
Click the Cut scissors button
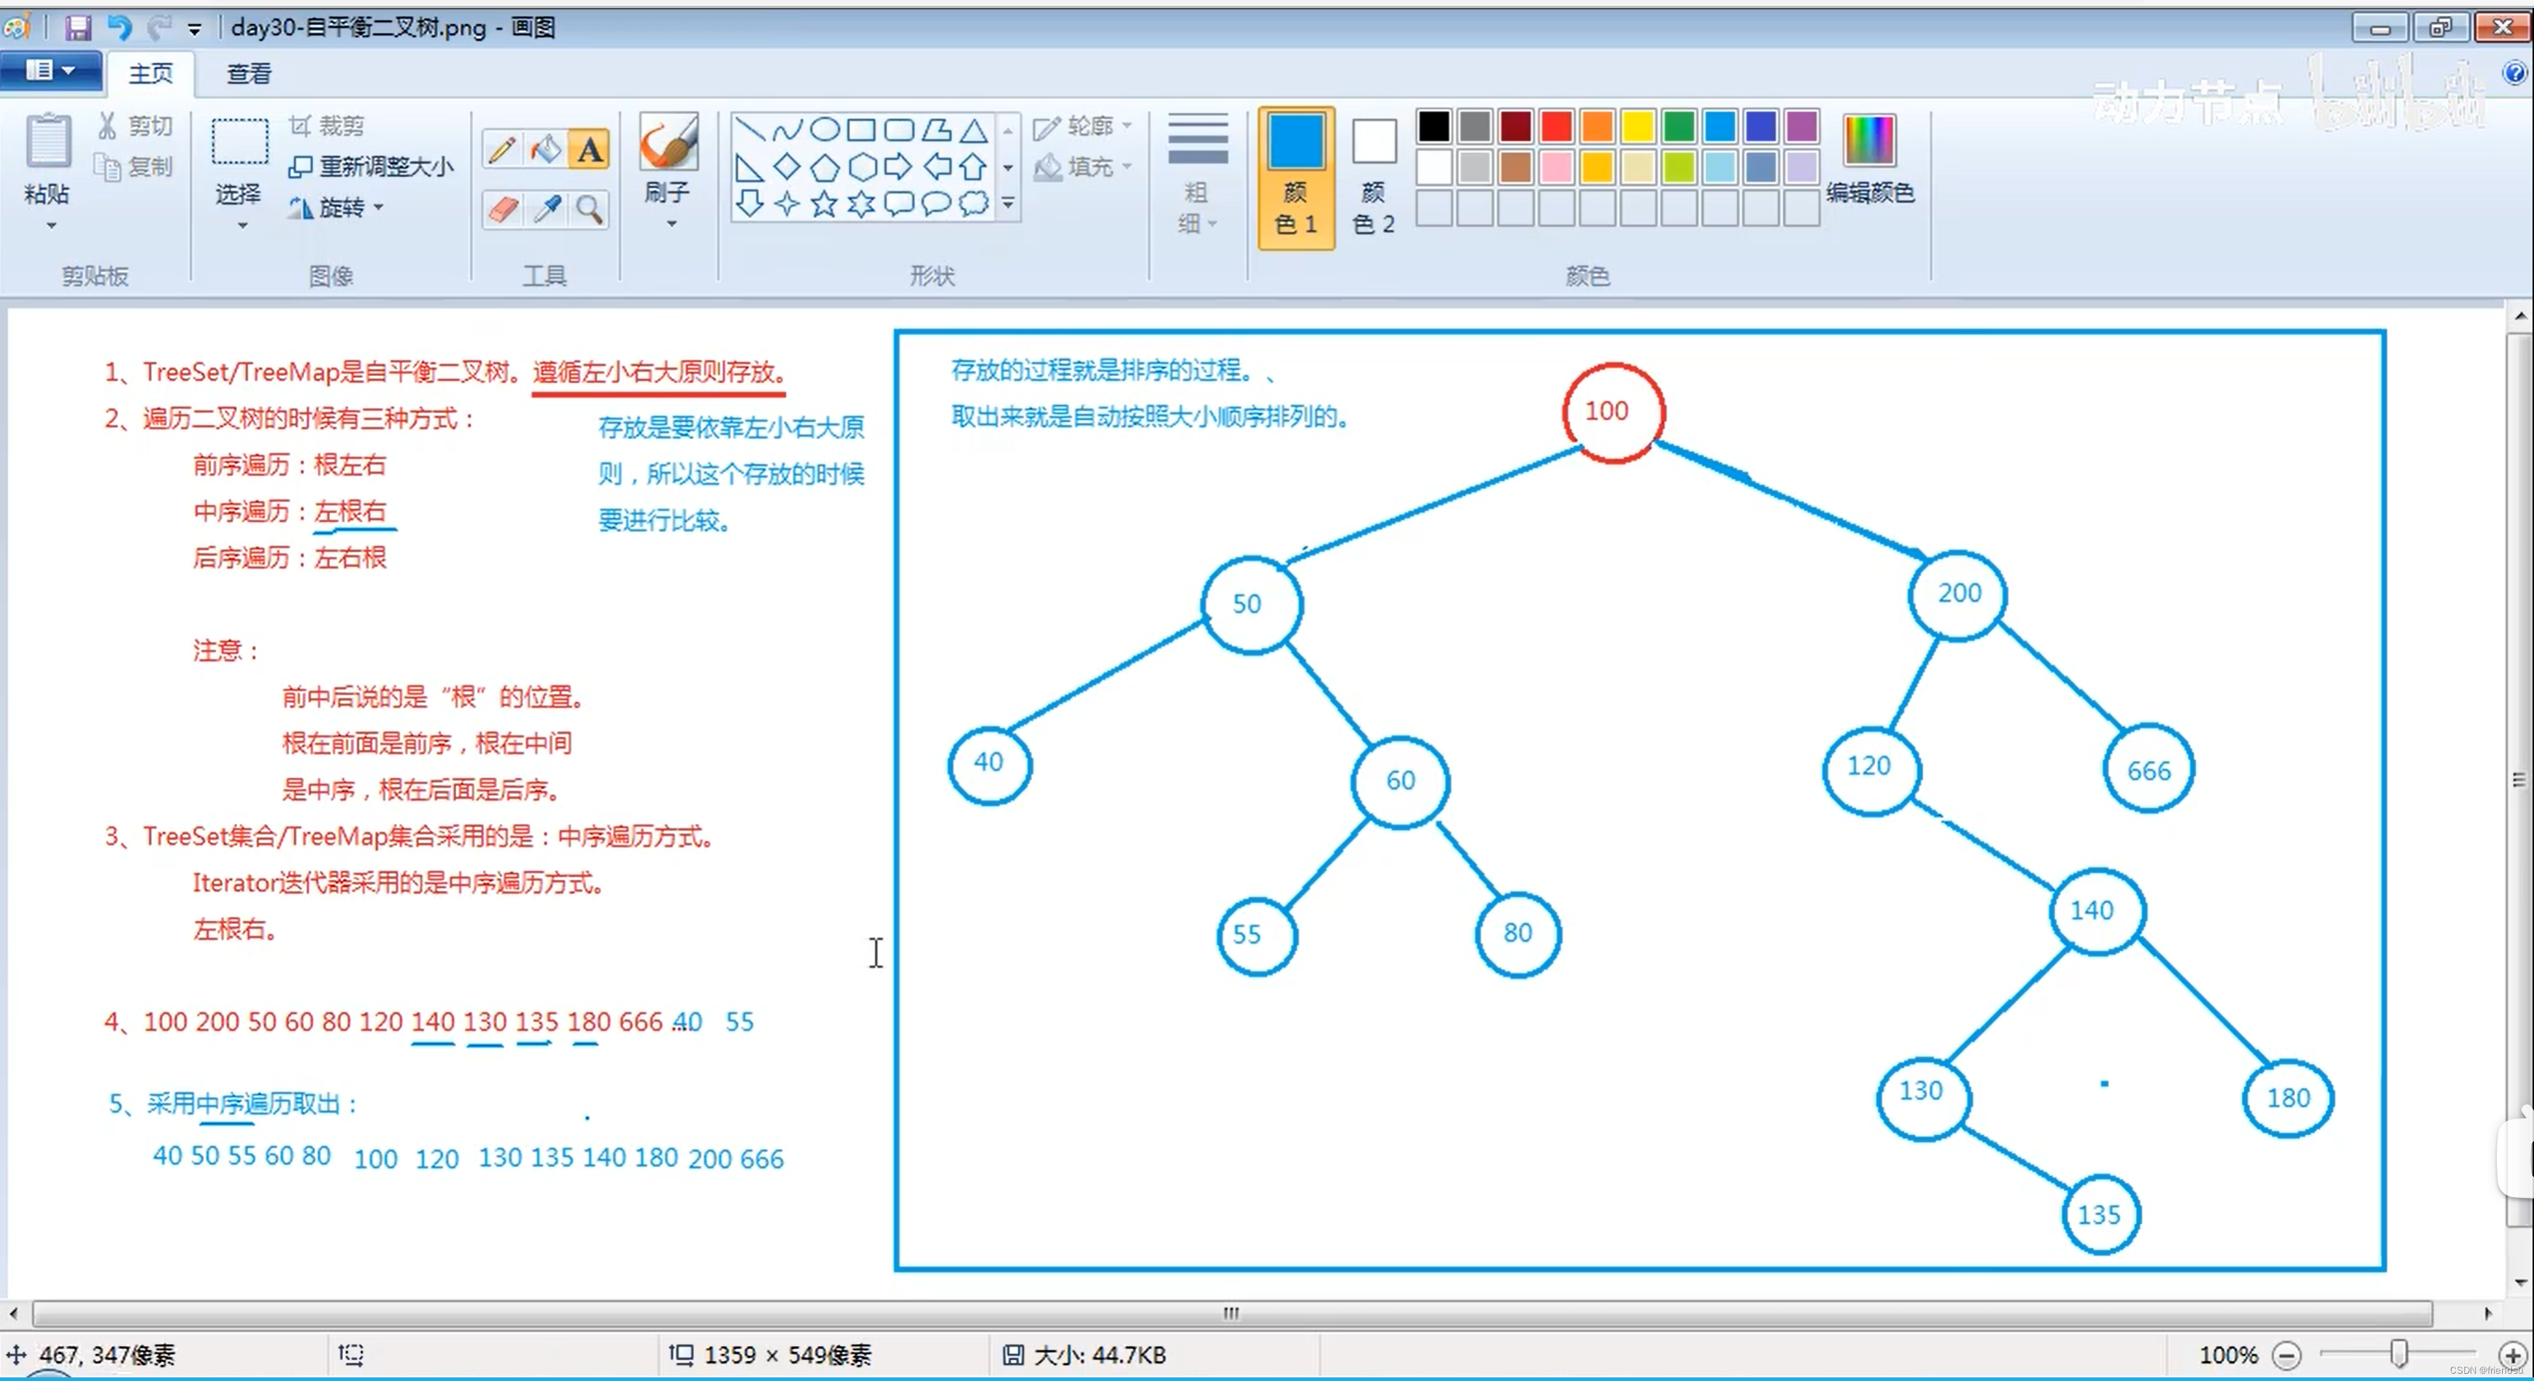click(135, 126)
